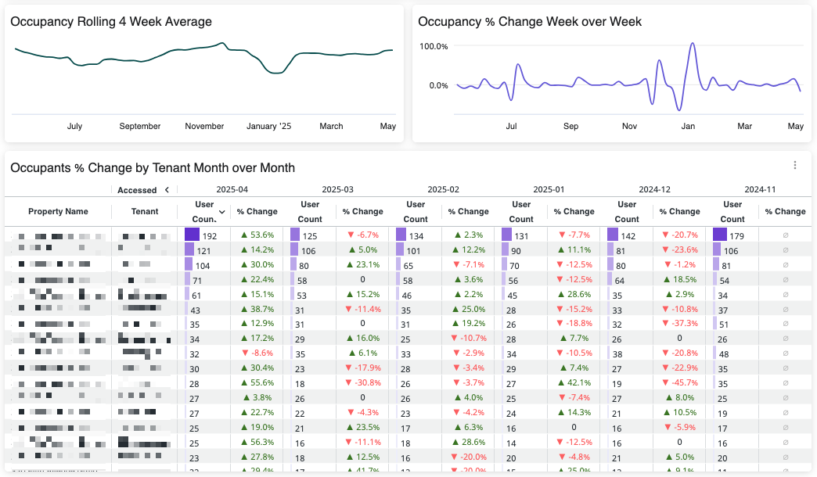Click the null symbol in first 2024-11 % Change row
817x477 pixels.
(785, 235)
